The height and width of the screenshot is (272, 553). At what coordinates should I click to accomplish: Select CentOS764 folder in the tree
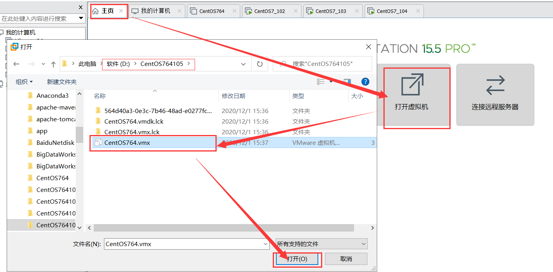point(52,178)
